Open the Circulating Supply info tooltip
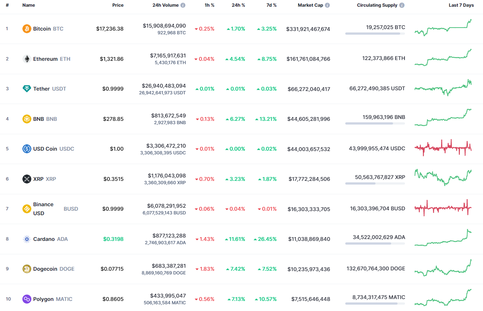This screenshot has width=483, height=311. (401, 5)
